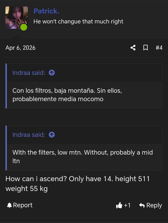This screenshot has height=223, width=168.
Task: Click the user title under Patrick.
Action: (x=78, y=21)
